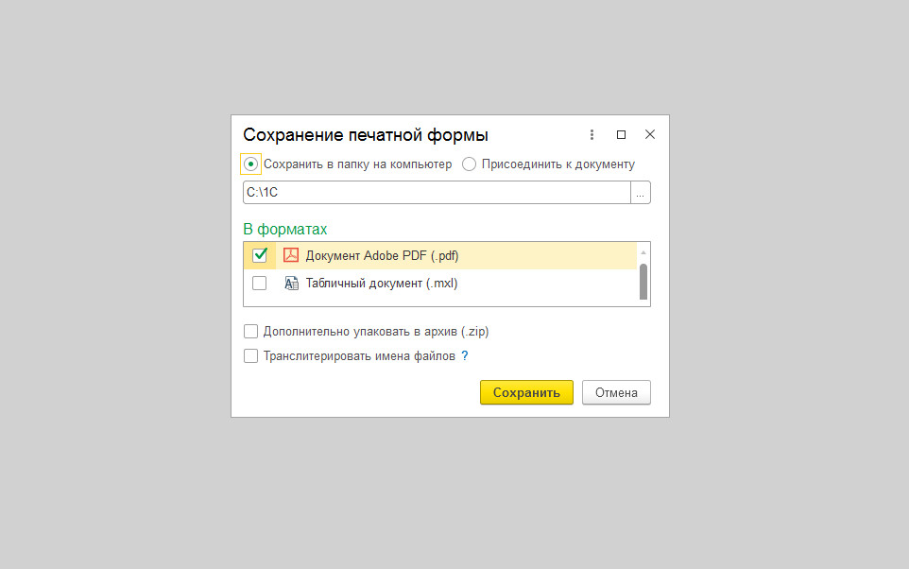Screen dimensions: 909x569
Task: Click the red Adobe PDF icon
Action: (291, 255)
